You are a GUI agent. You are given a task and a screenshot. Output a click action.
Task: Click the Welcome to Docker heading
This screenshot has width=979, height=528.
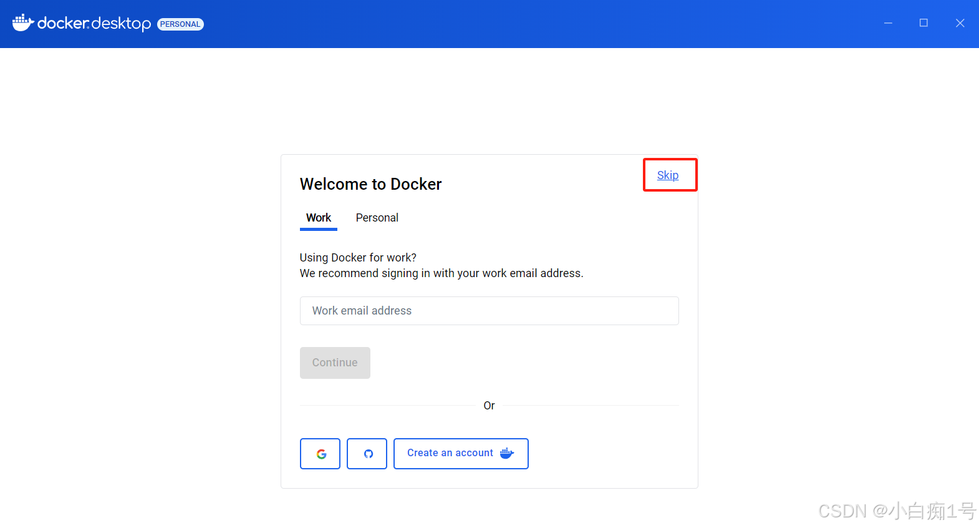[370, 184]
